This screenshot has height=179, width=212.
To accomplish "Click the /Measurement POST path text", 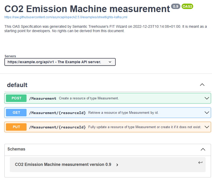I will pyautogui.click(x=43, y=98).
